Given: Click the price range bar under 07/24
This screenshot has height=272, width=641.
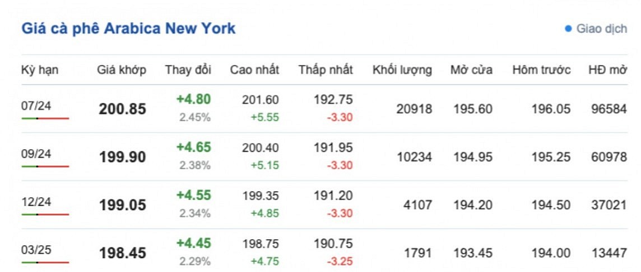Looking at the screenshot, I should [45, 118].
